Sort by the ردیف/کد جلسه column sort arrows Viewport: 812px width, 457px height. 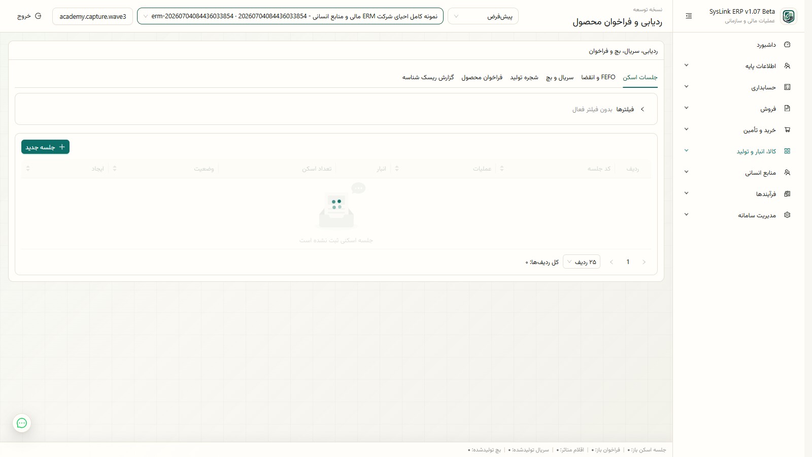[502, 169]
